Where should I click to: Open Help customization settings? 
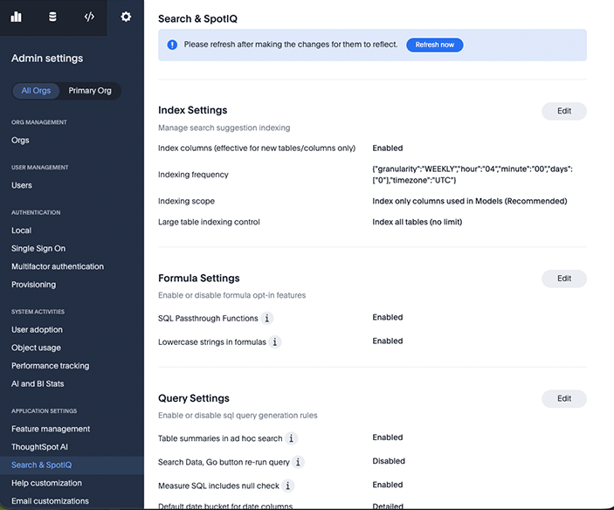pos(46,483)
